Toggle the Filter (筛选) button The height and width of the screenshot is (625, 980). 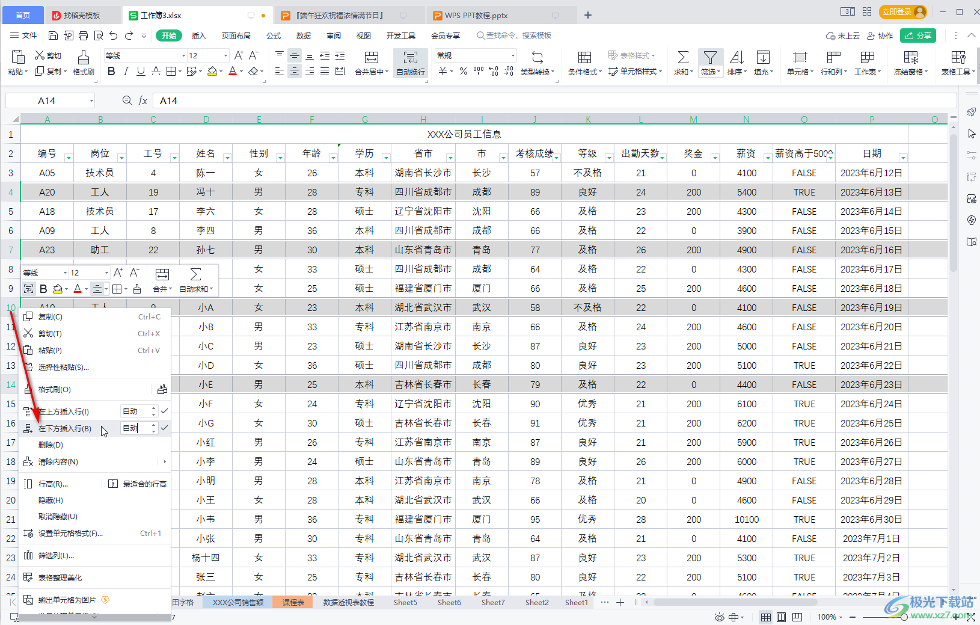pyautogui.click(x=710, y=63)
